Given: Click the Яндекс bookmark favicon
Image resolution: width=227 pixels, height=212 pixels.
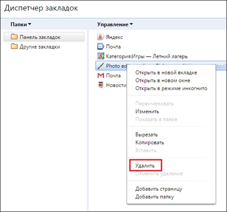Looking at the screenshot, I should pos(100,37).
